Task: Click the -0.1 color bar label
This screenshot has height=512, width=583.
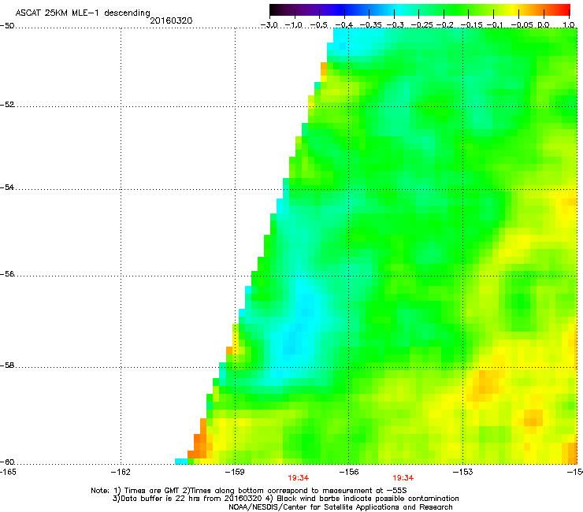Action: [x=495, y=25]
